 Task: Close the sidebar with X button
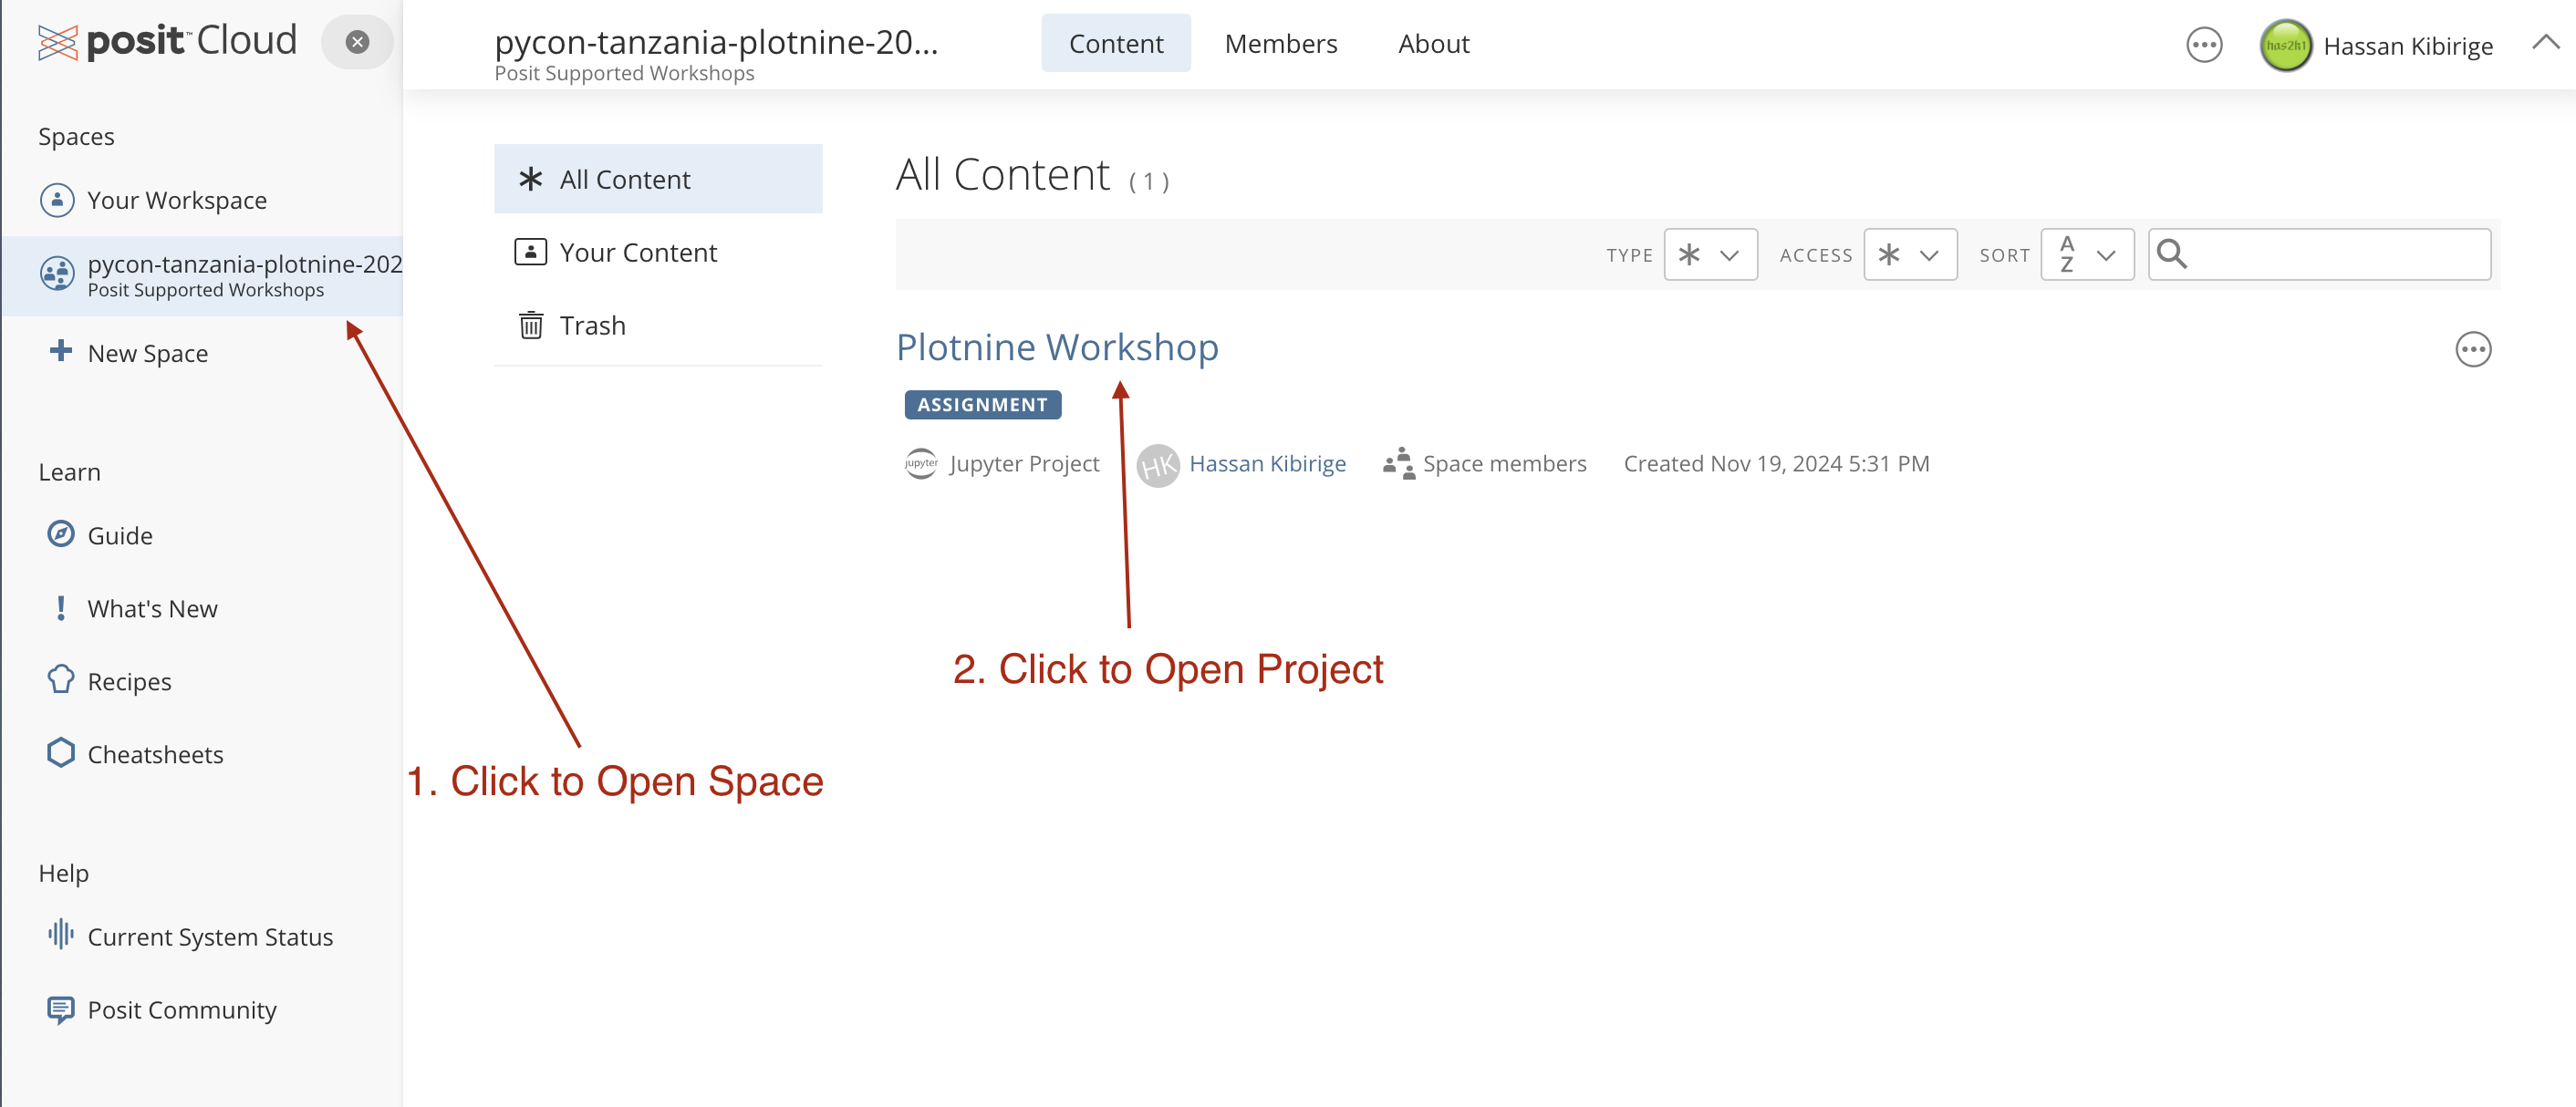point(357,42)
